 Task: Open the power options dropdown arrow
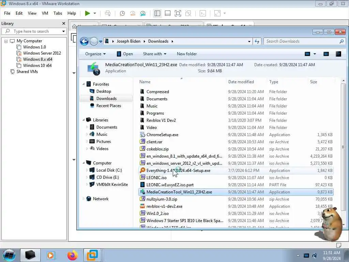coord(95,13)
